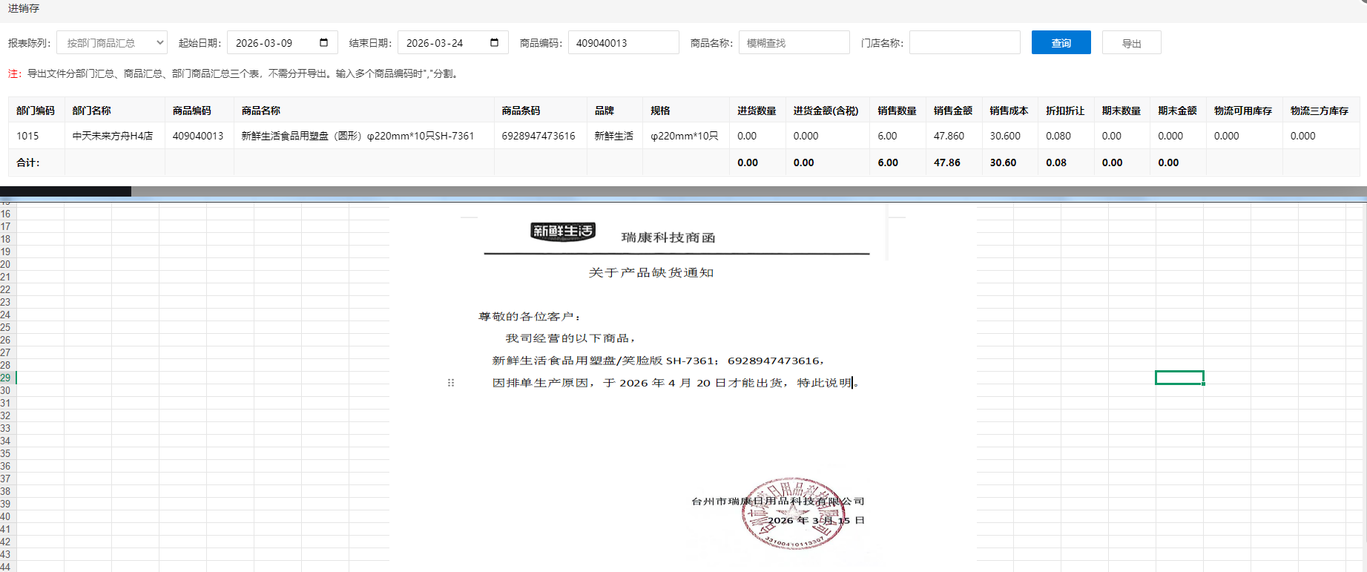
Task: Focus the 商品名称 fuzzy search field
Action: click(x=794, y=43)
